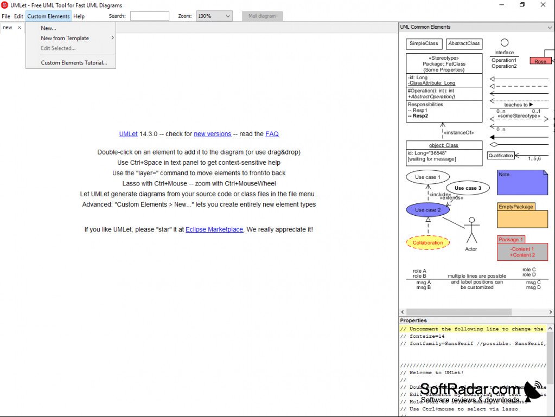The image size is (555, 417).
Task: Select the AbstractClass palette element
Action: pos(464,43)
